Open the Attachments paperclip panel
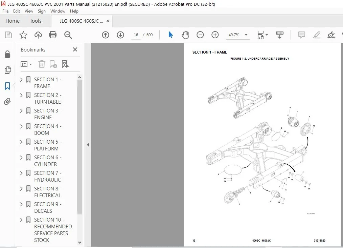This screenshot has height=248, width=343. [x=7, y=101]
